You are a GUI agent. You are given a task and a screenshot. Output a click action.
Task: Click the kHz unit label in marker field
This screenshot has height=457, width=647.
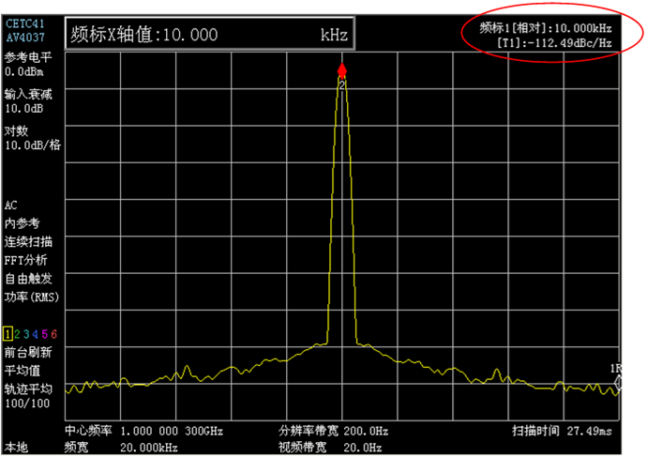333,36
